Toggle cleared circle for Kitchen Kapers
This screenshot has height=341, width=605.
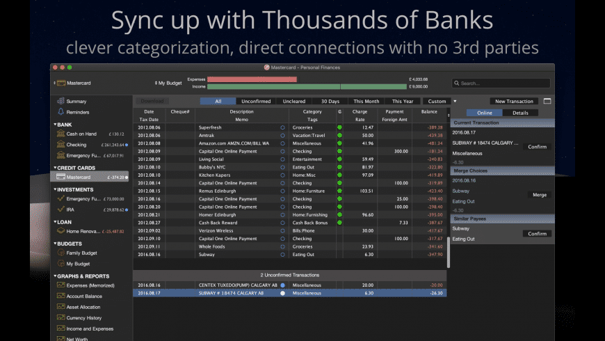tap(282, 175)
